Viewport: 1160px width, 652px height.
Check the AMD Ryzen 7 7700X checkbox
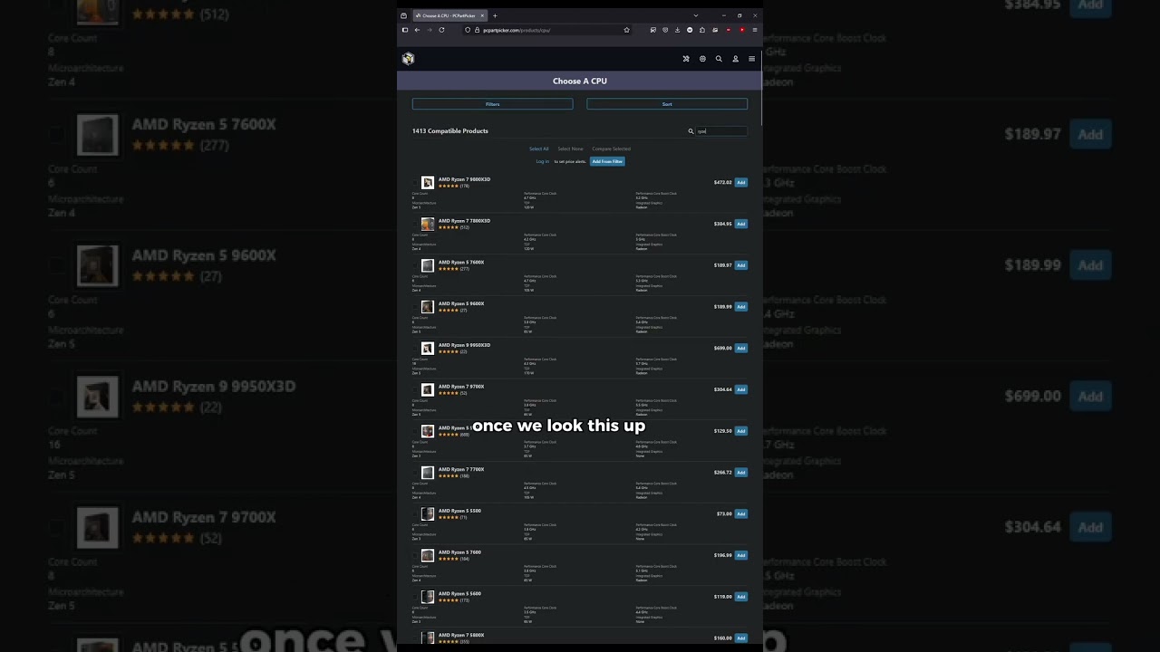416,473
